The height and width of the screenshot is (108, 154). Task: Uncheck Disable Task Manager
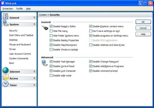coord(51,62)
